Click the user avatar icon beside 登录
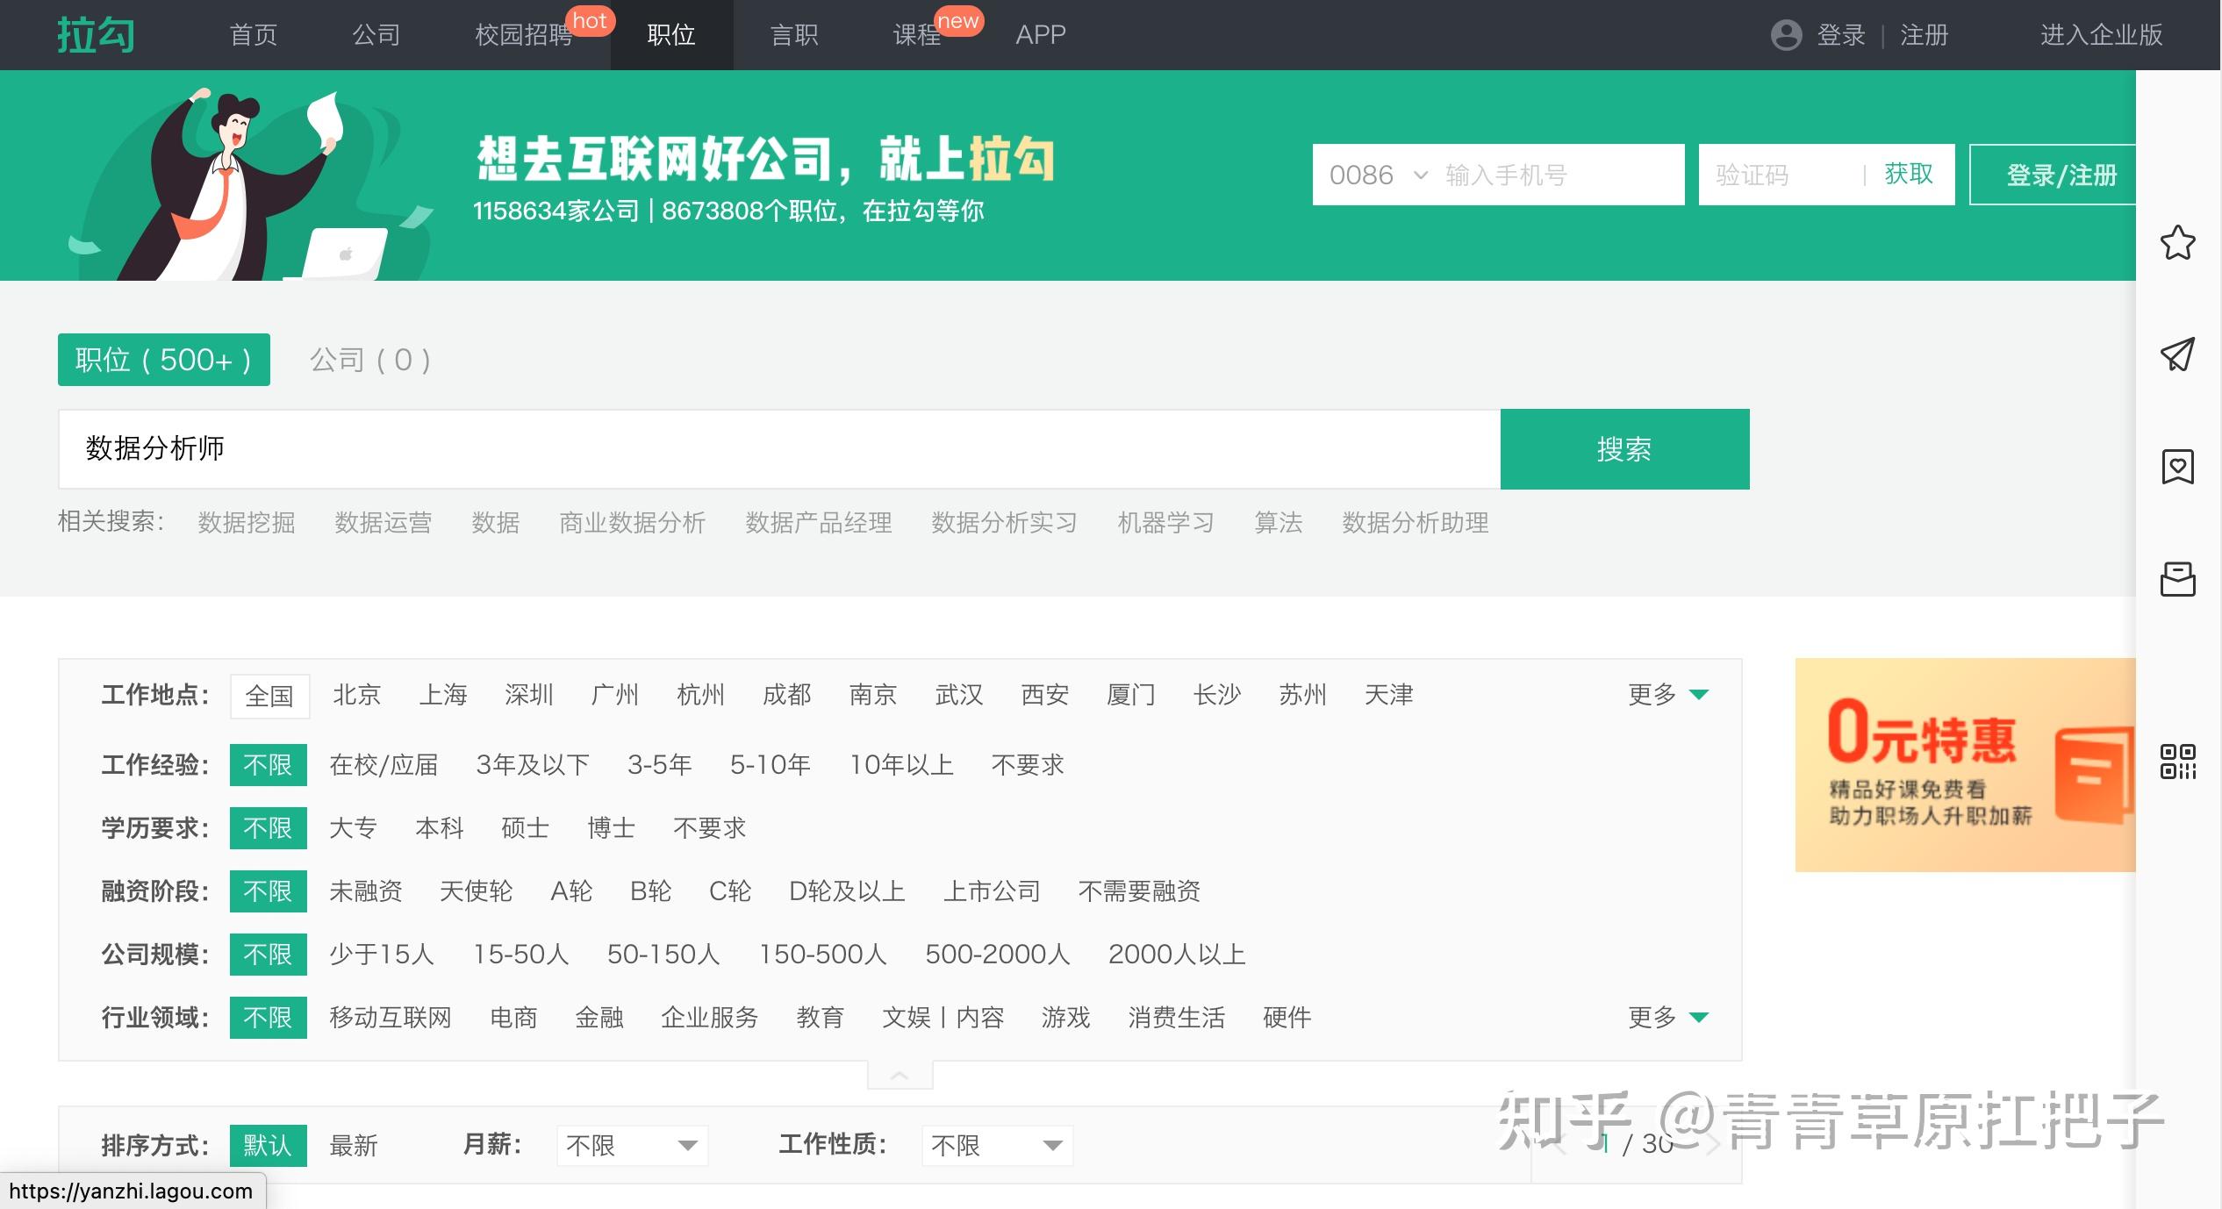Image resolution: width=2222 pixels, height=1209 pixels. coord(1786,35)
